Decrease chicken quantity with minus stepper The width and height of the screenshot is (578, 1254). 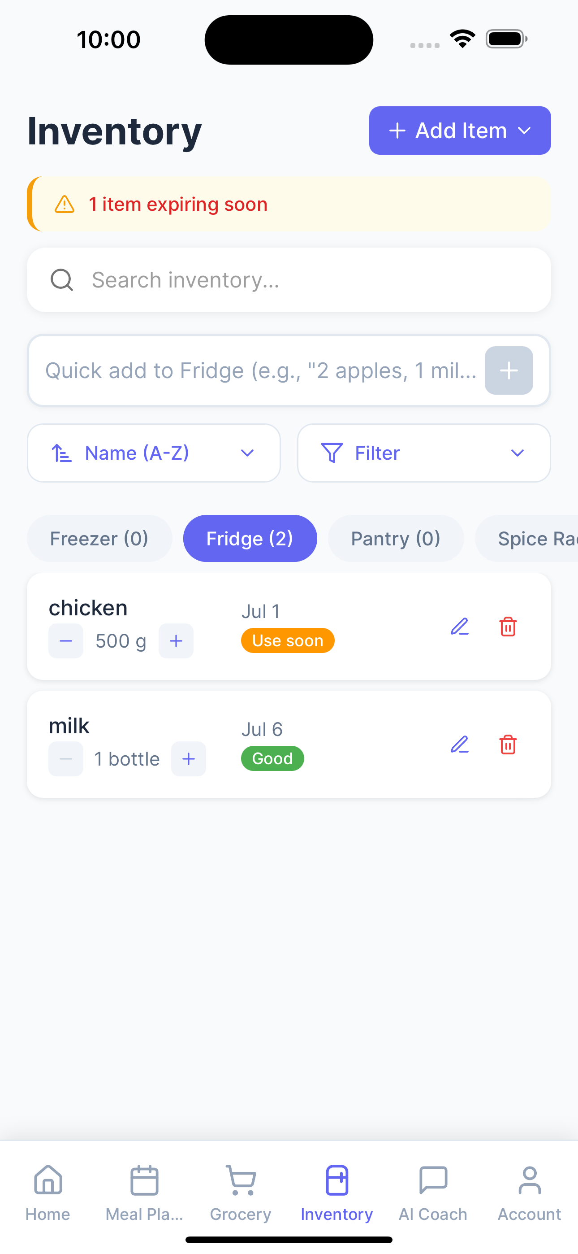point(66,640)
